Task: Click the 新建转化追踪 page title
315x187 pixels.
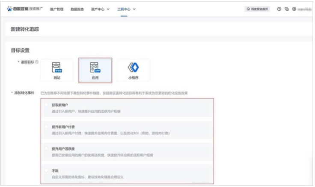Action: click(25, 30)
